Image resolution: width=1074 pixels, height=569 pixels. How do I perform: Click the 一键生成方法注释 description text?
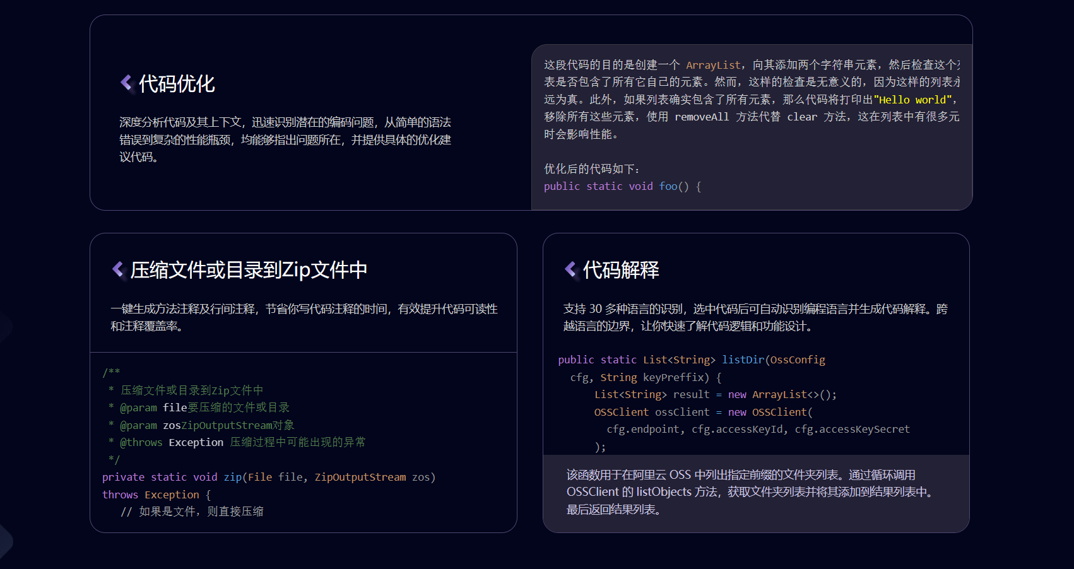304,317
